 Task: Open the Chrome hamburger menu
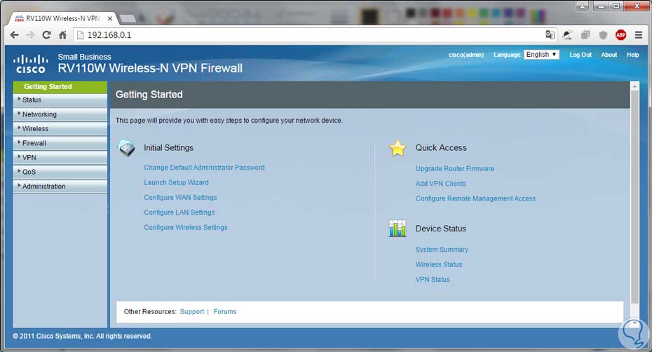click(639, 35)
